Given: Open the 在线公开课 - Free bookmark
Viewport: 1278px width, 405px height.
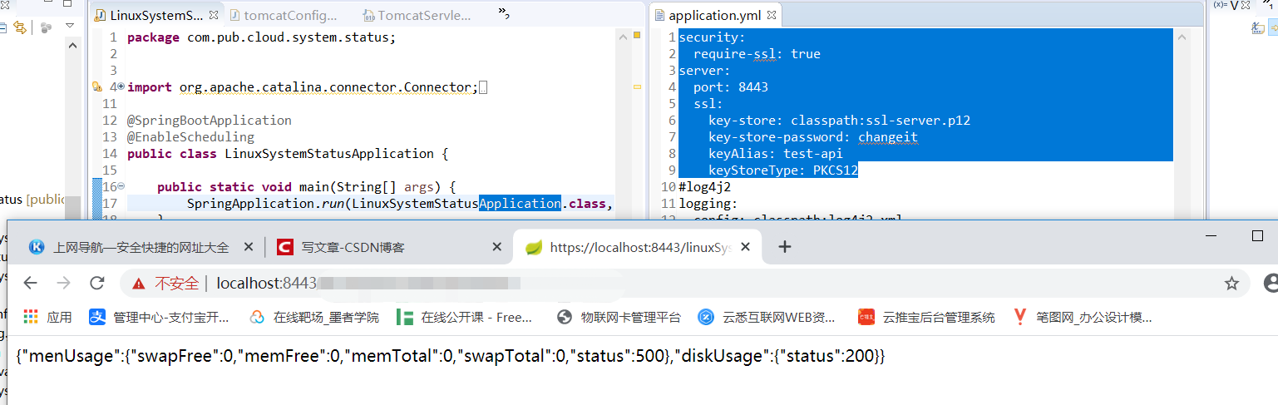Looking at the screenshot, I should pyautogui.click(x=465, y=317).
